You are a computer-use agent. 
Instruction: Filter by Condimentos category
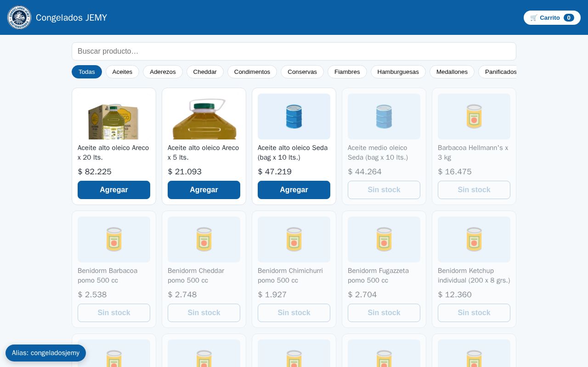click(x=252, y=72)
